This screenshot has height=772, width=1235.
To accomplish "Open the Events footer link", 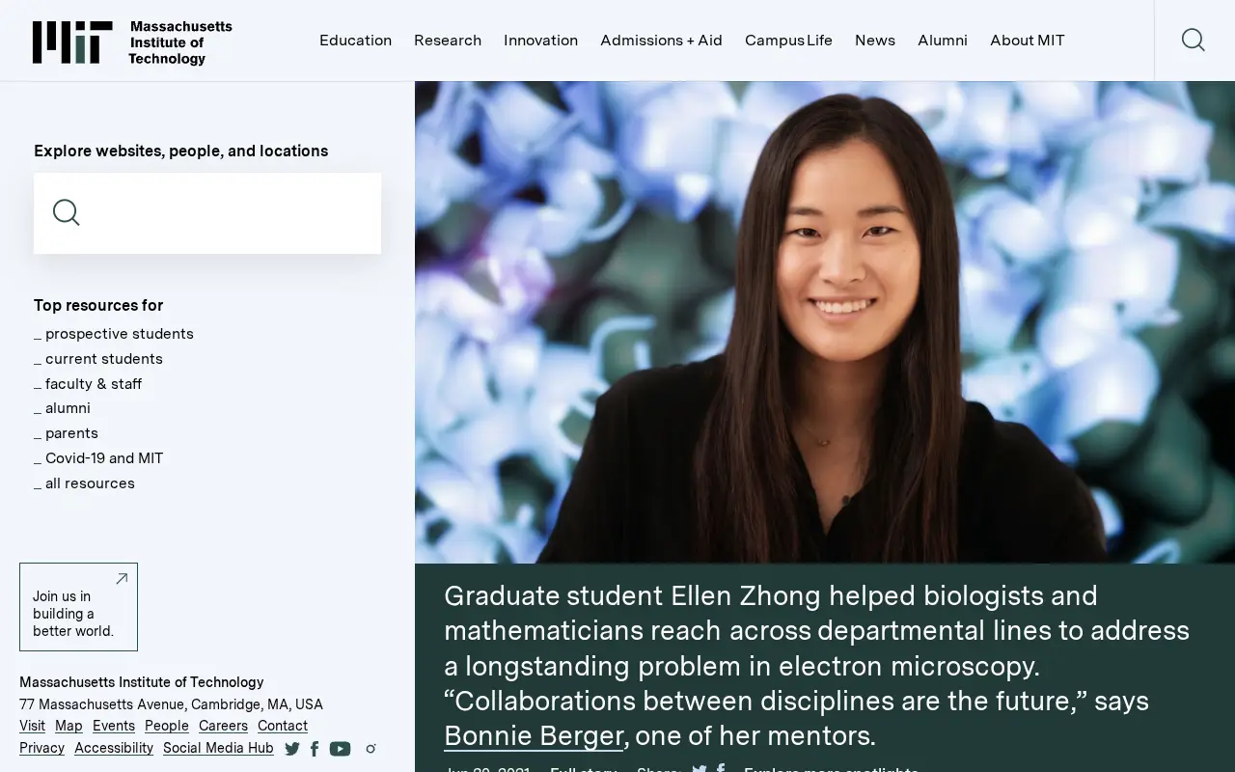I will coord(114,726).
